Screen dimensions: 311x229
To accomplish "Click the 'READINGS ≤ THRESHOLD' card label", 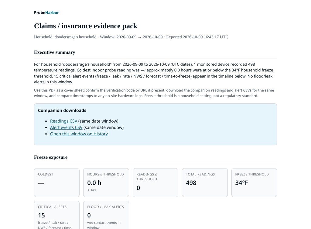I will click(147, 177).
